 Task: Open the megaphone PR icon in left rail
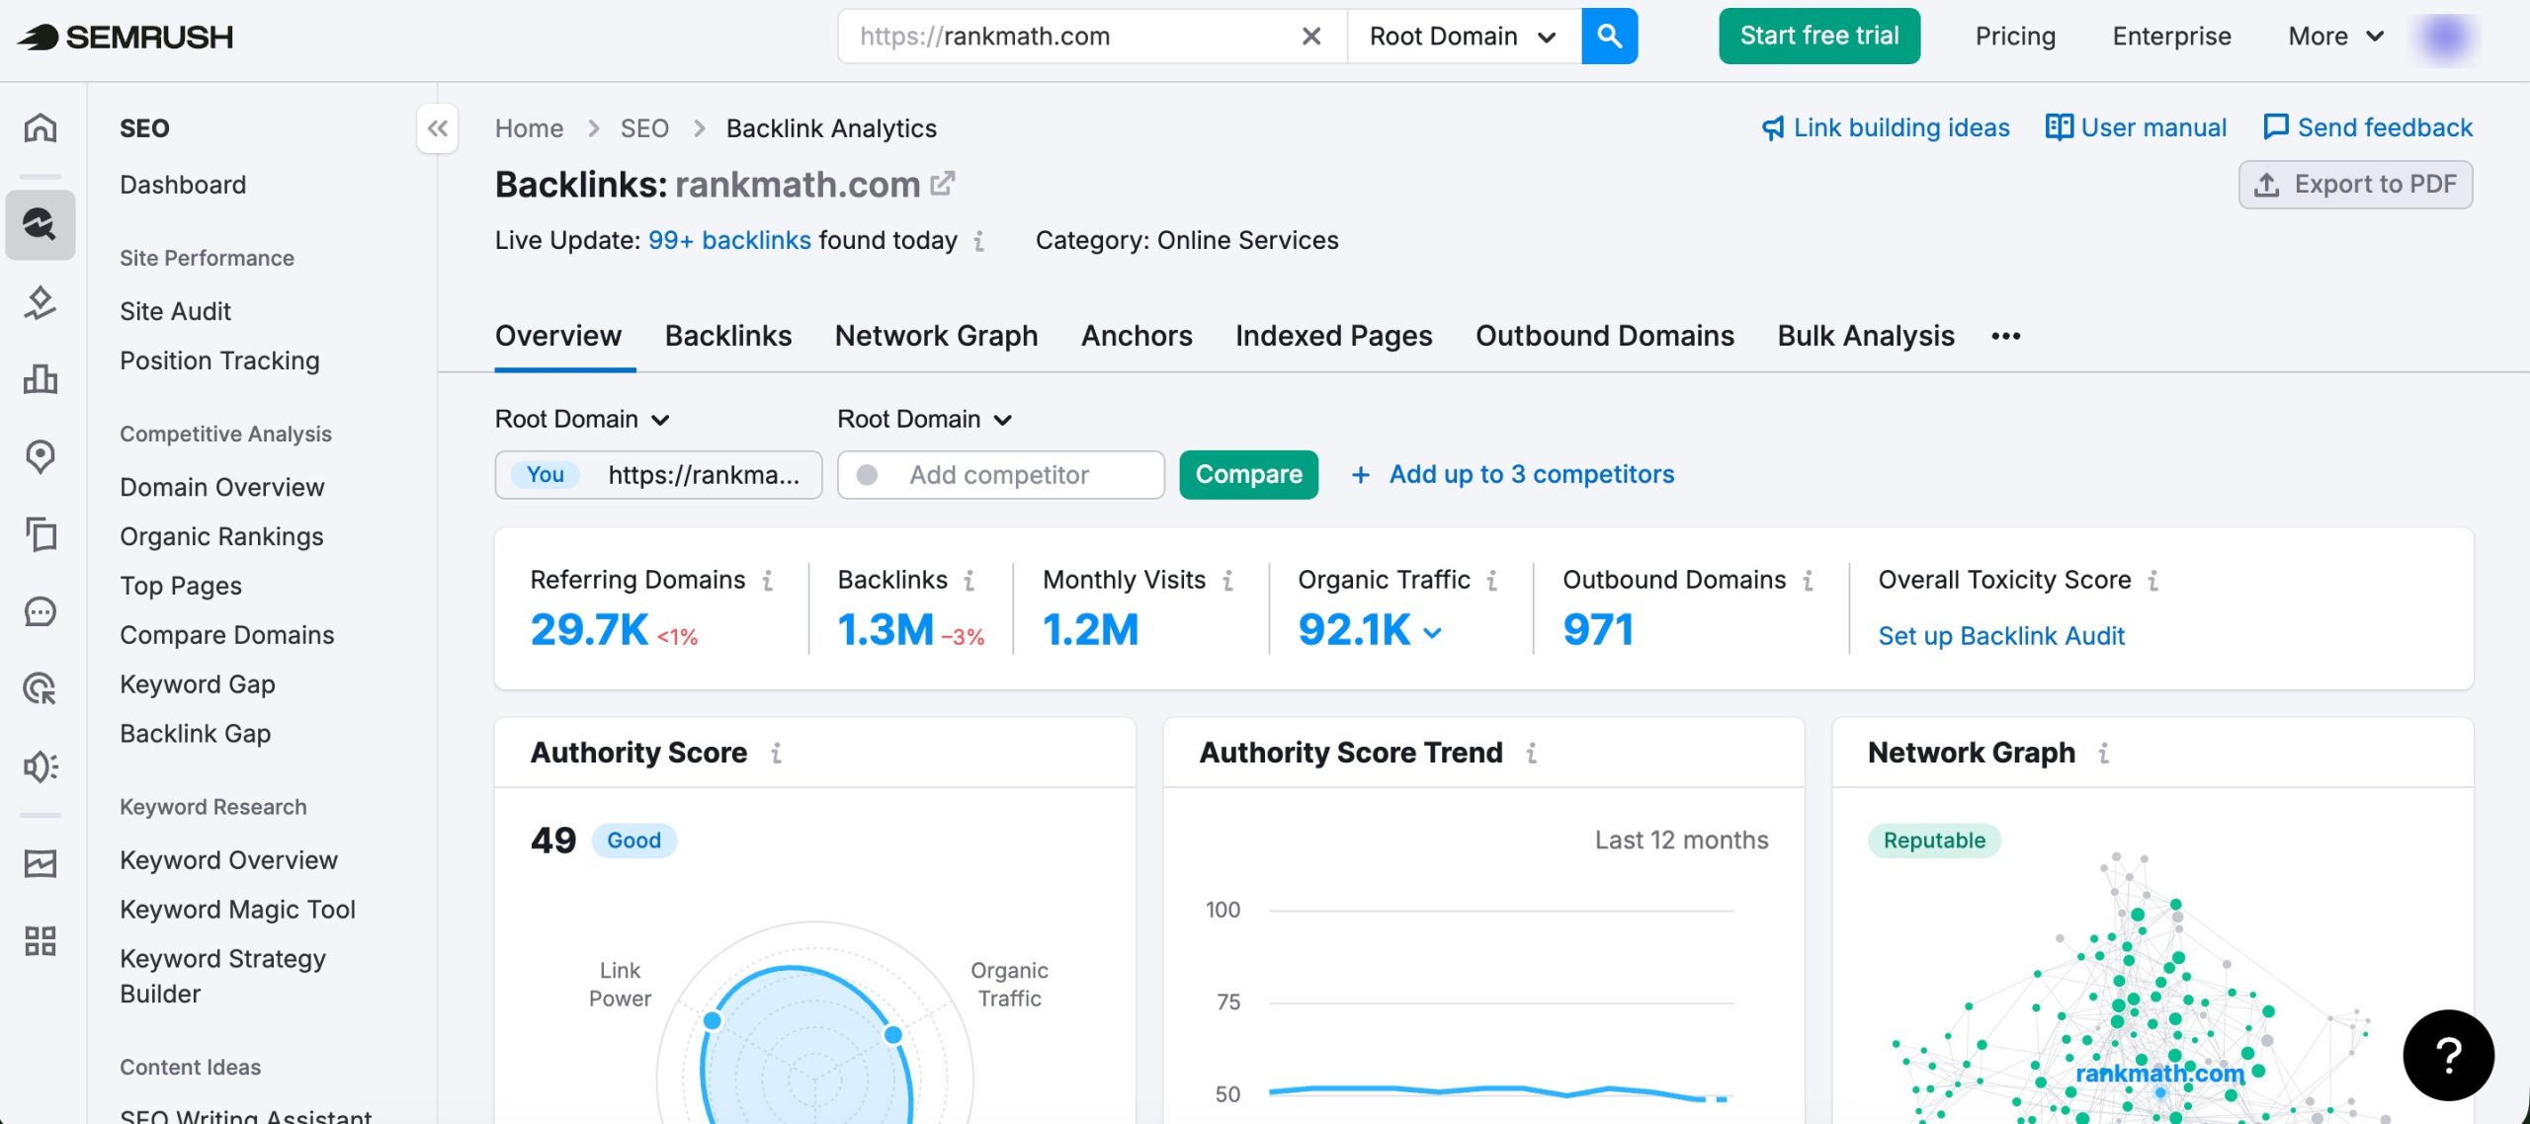41,765
